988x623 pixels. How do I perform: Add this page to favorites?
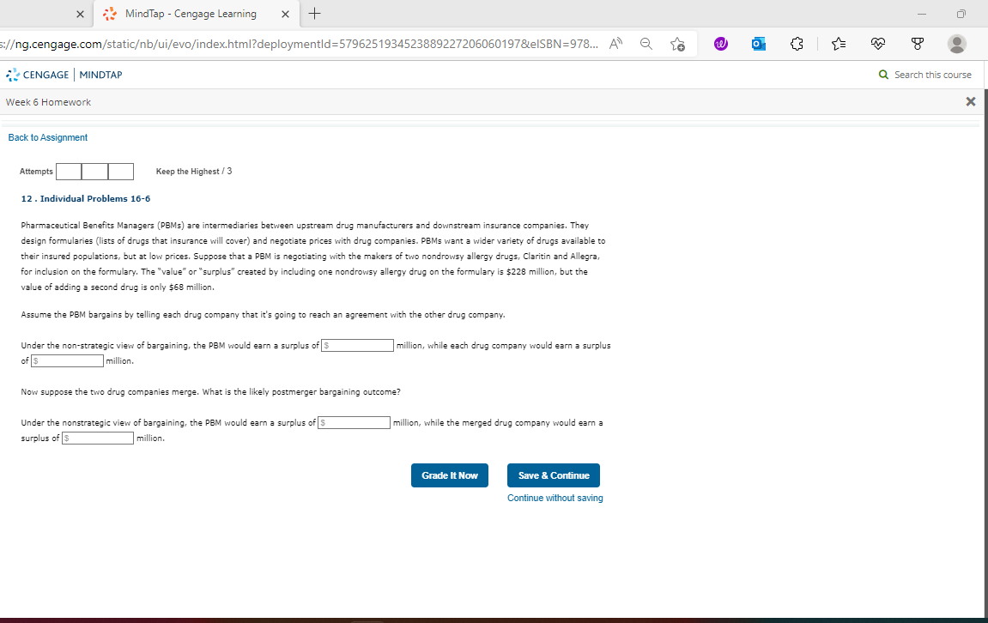(677, 44)
